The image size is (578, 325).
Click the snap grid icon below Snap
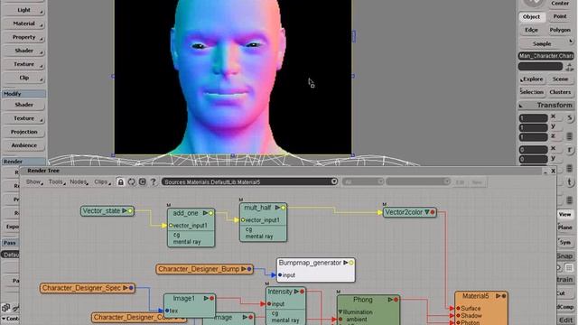tap(569, 268)
